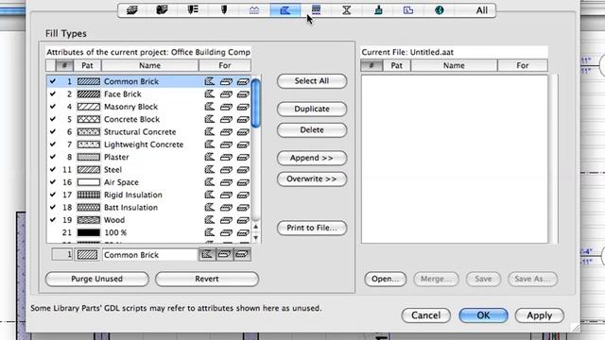Image resolution: width=605 pixels, height=340 pixels.
Task: Open the Profiles I-beam tab
Action: (347, 10)
